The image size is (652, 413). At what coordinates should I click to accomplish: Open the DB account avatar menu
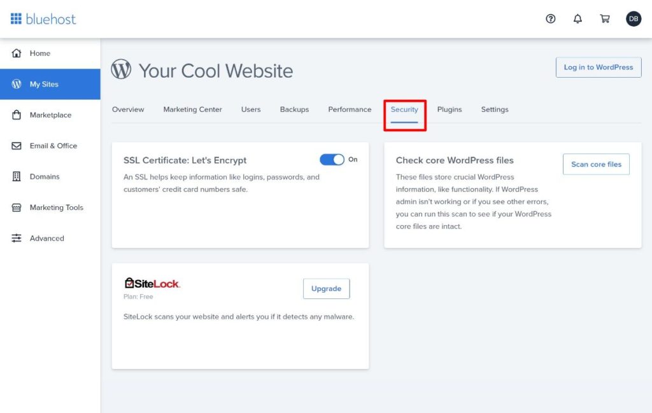(634, 19)
